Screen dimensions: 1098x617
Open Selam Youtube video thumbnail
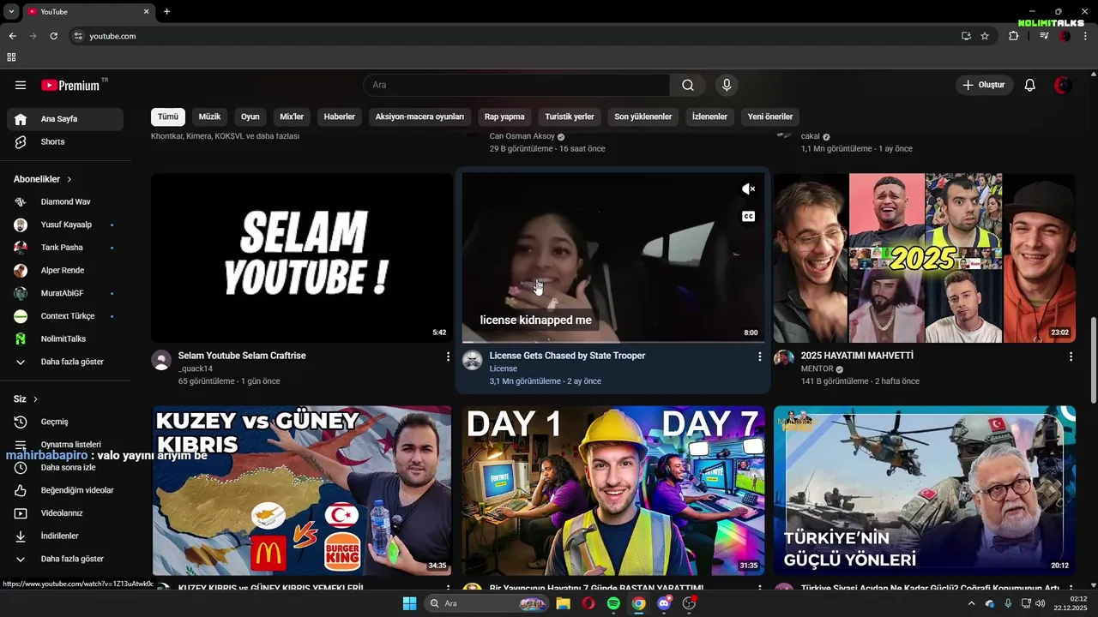point(302,258)
